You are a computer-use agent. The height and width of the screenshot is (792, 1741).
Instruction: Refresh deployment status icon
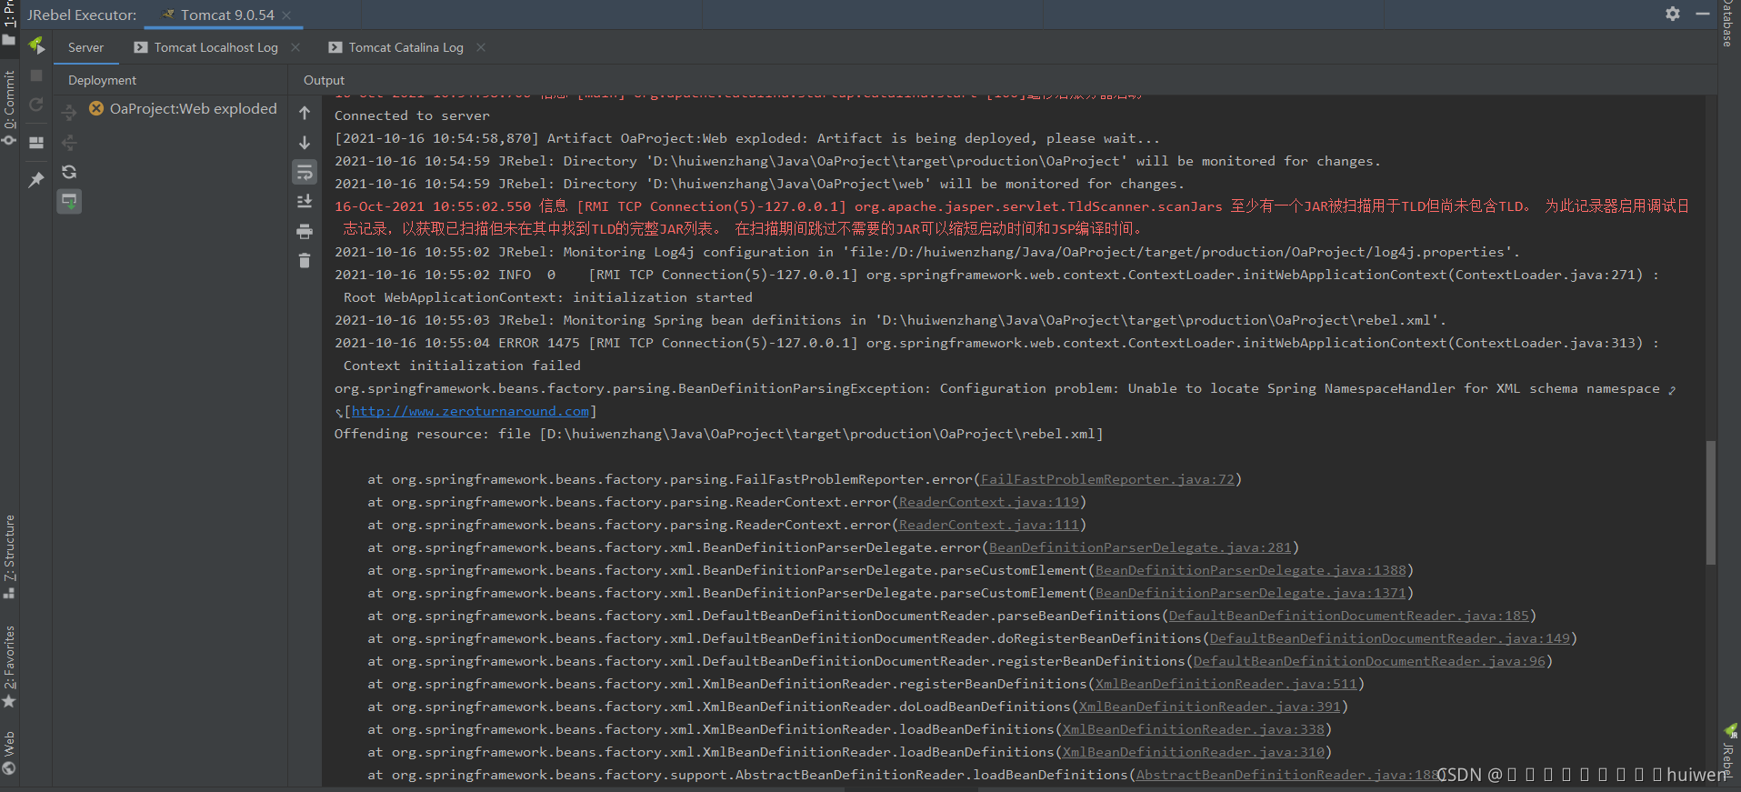[69, 172]
